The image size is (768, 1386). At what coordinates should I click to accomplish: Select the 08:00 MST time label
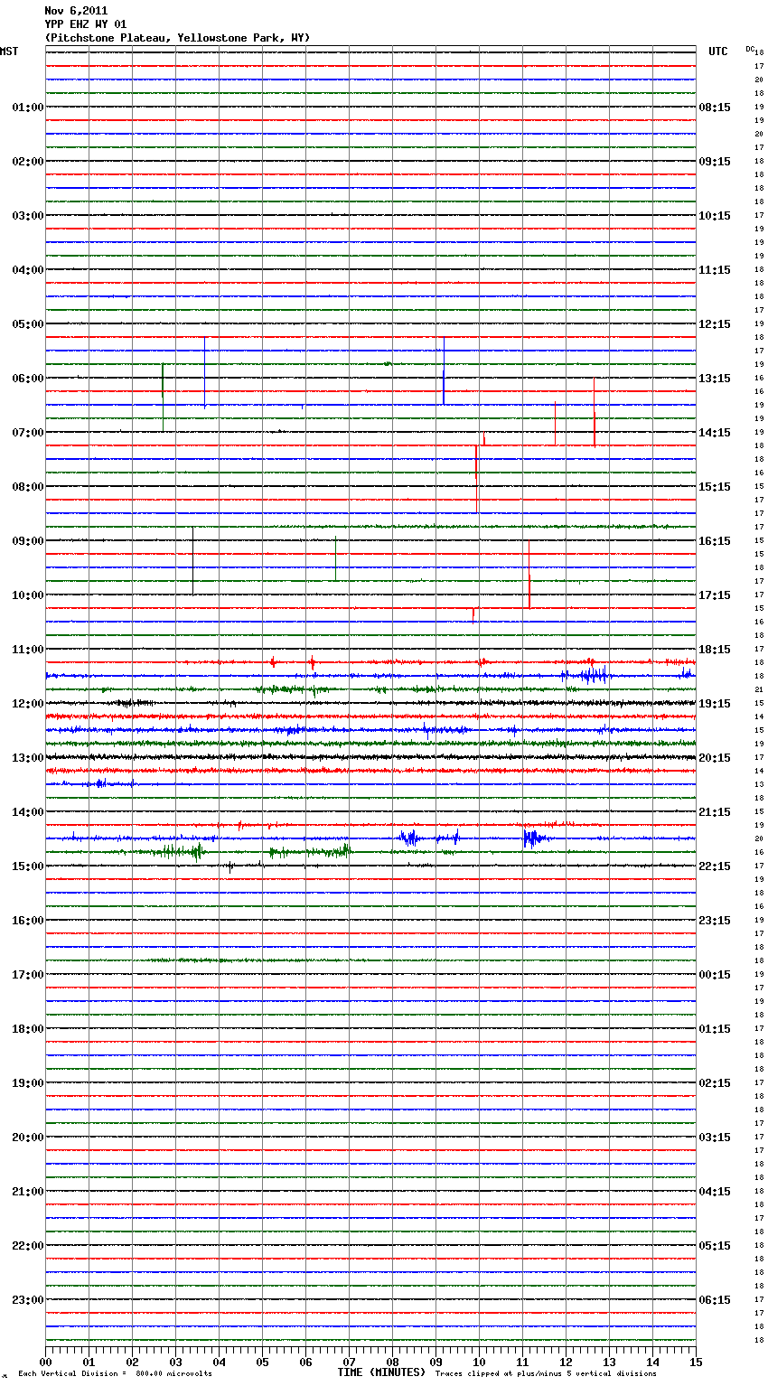tap(28, 487)
